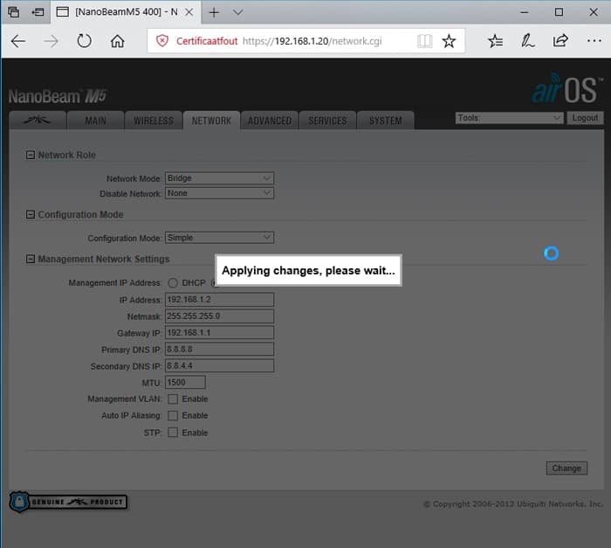Click the Set these tabs aside icon
This screenshot has width=611, height=548.
(x=38, y=12)
